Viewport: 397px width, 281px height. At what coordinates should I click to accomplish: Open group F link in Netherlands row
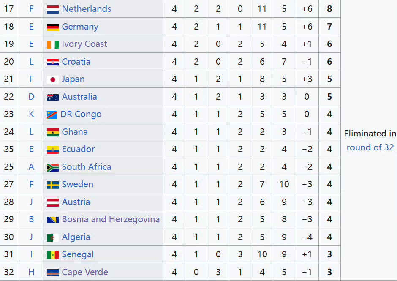point(31,9)
